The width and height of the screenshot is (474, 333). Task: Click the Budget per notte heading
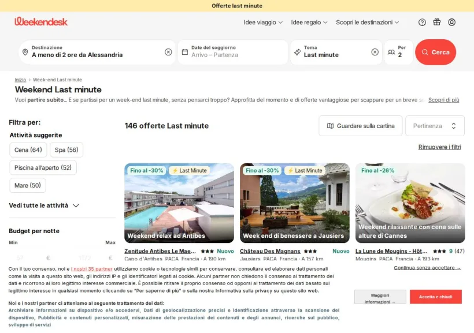click(x=34, y=231)
